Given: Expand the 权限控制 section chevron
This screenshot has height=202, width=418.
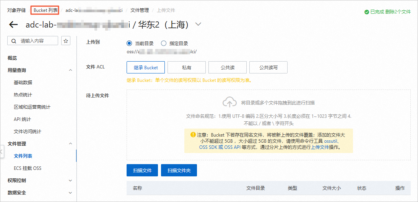Looking at the screenshot, I should [x=70, y=181].
